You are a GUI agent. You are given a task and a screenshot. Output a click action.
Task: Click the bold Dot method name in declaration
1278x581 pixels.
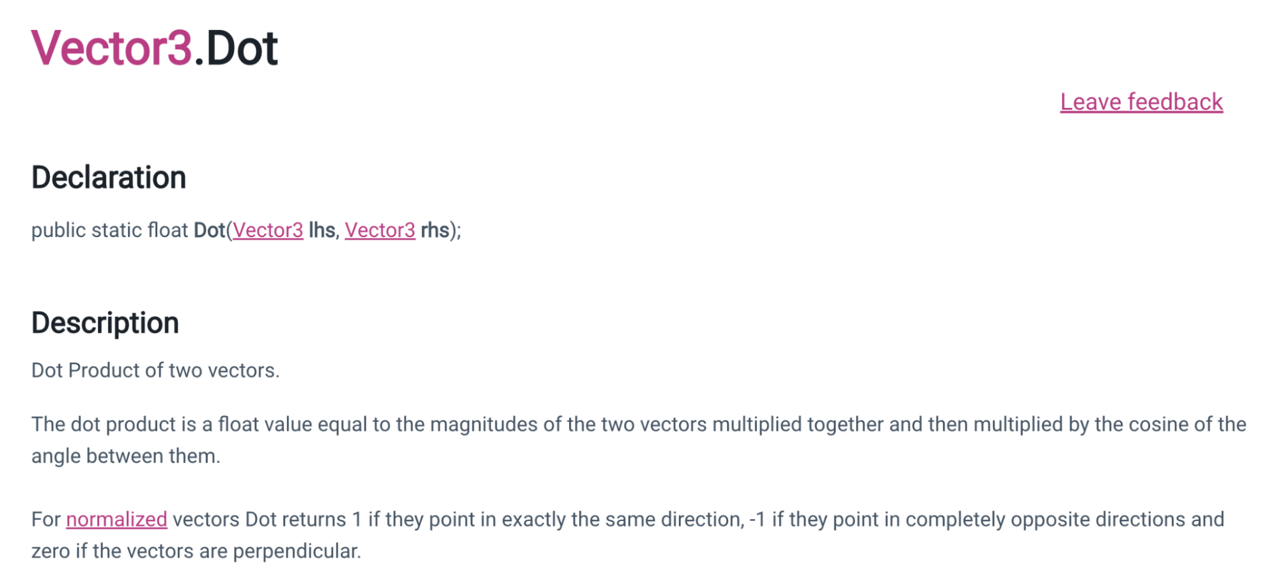pyautogui.click(x=209, y=230)
